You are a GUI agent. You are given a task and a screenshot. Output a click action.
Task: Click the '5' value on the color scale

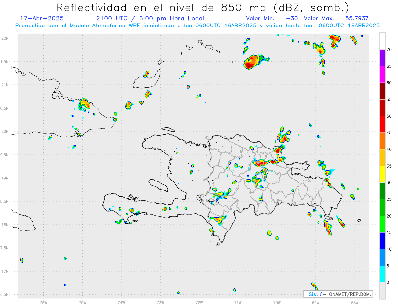388,266
